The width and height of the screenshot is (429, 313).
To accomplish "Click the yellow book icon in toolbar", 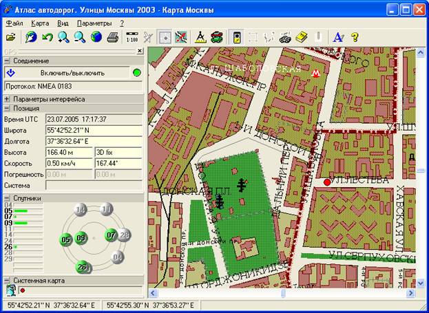I will (x=301, y=38).
